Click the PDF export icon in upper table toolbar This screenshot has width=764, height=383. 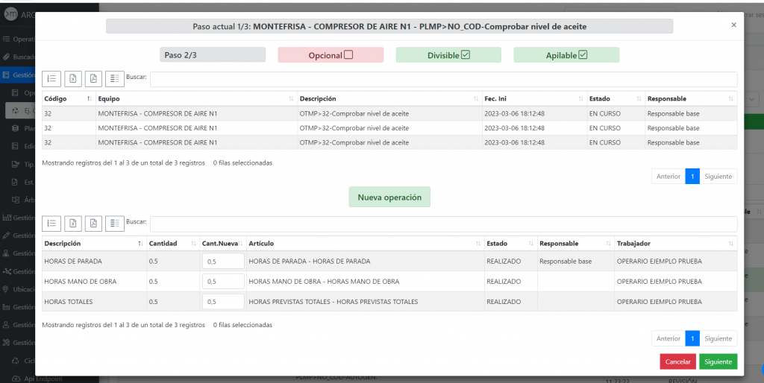pyautogui.click(x=93, y=78)
